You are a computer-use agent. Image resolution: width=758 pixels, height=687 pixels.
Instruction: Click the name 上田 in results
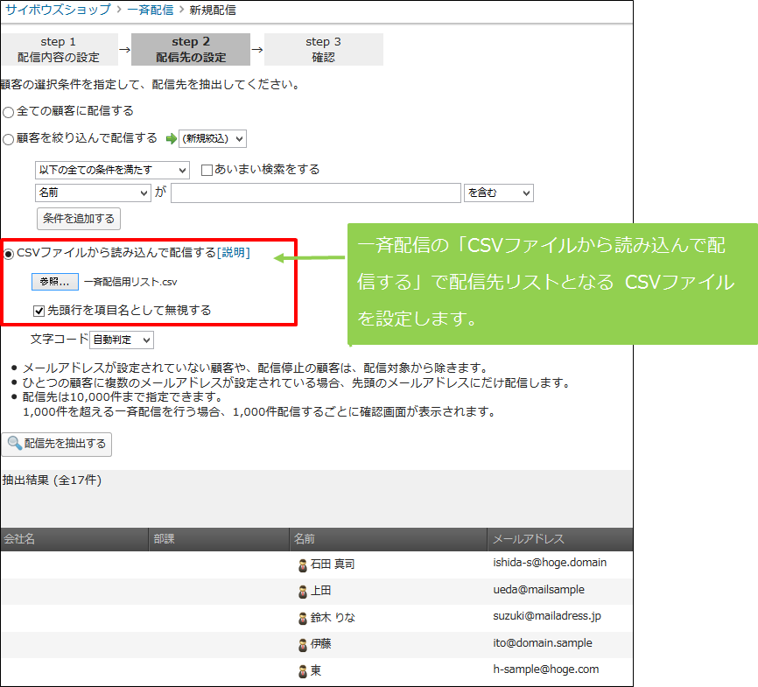pos(321,591)
